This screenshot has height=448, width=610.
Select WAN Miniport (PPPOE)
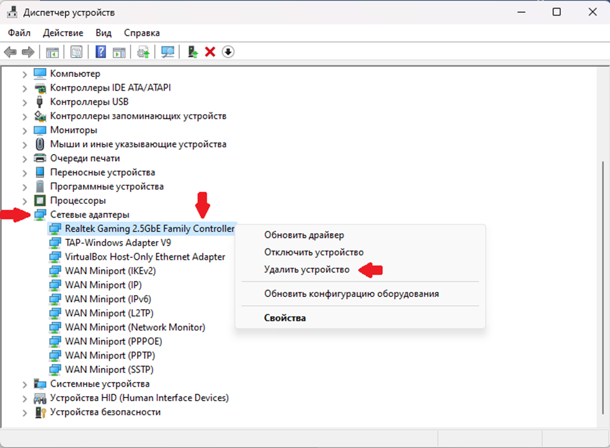[x=114, y=341]
